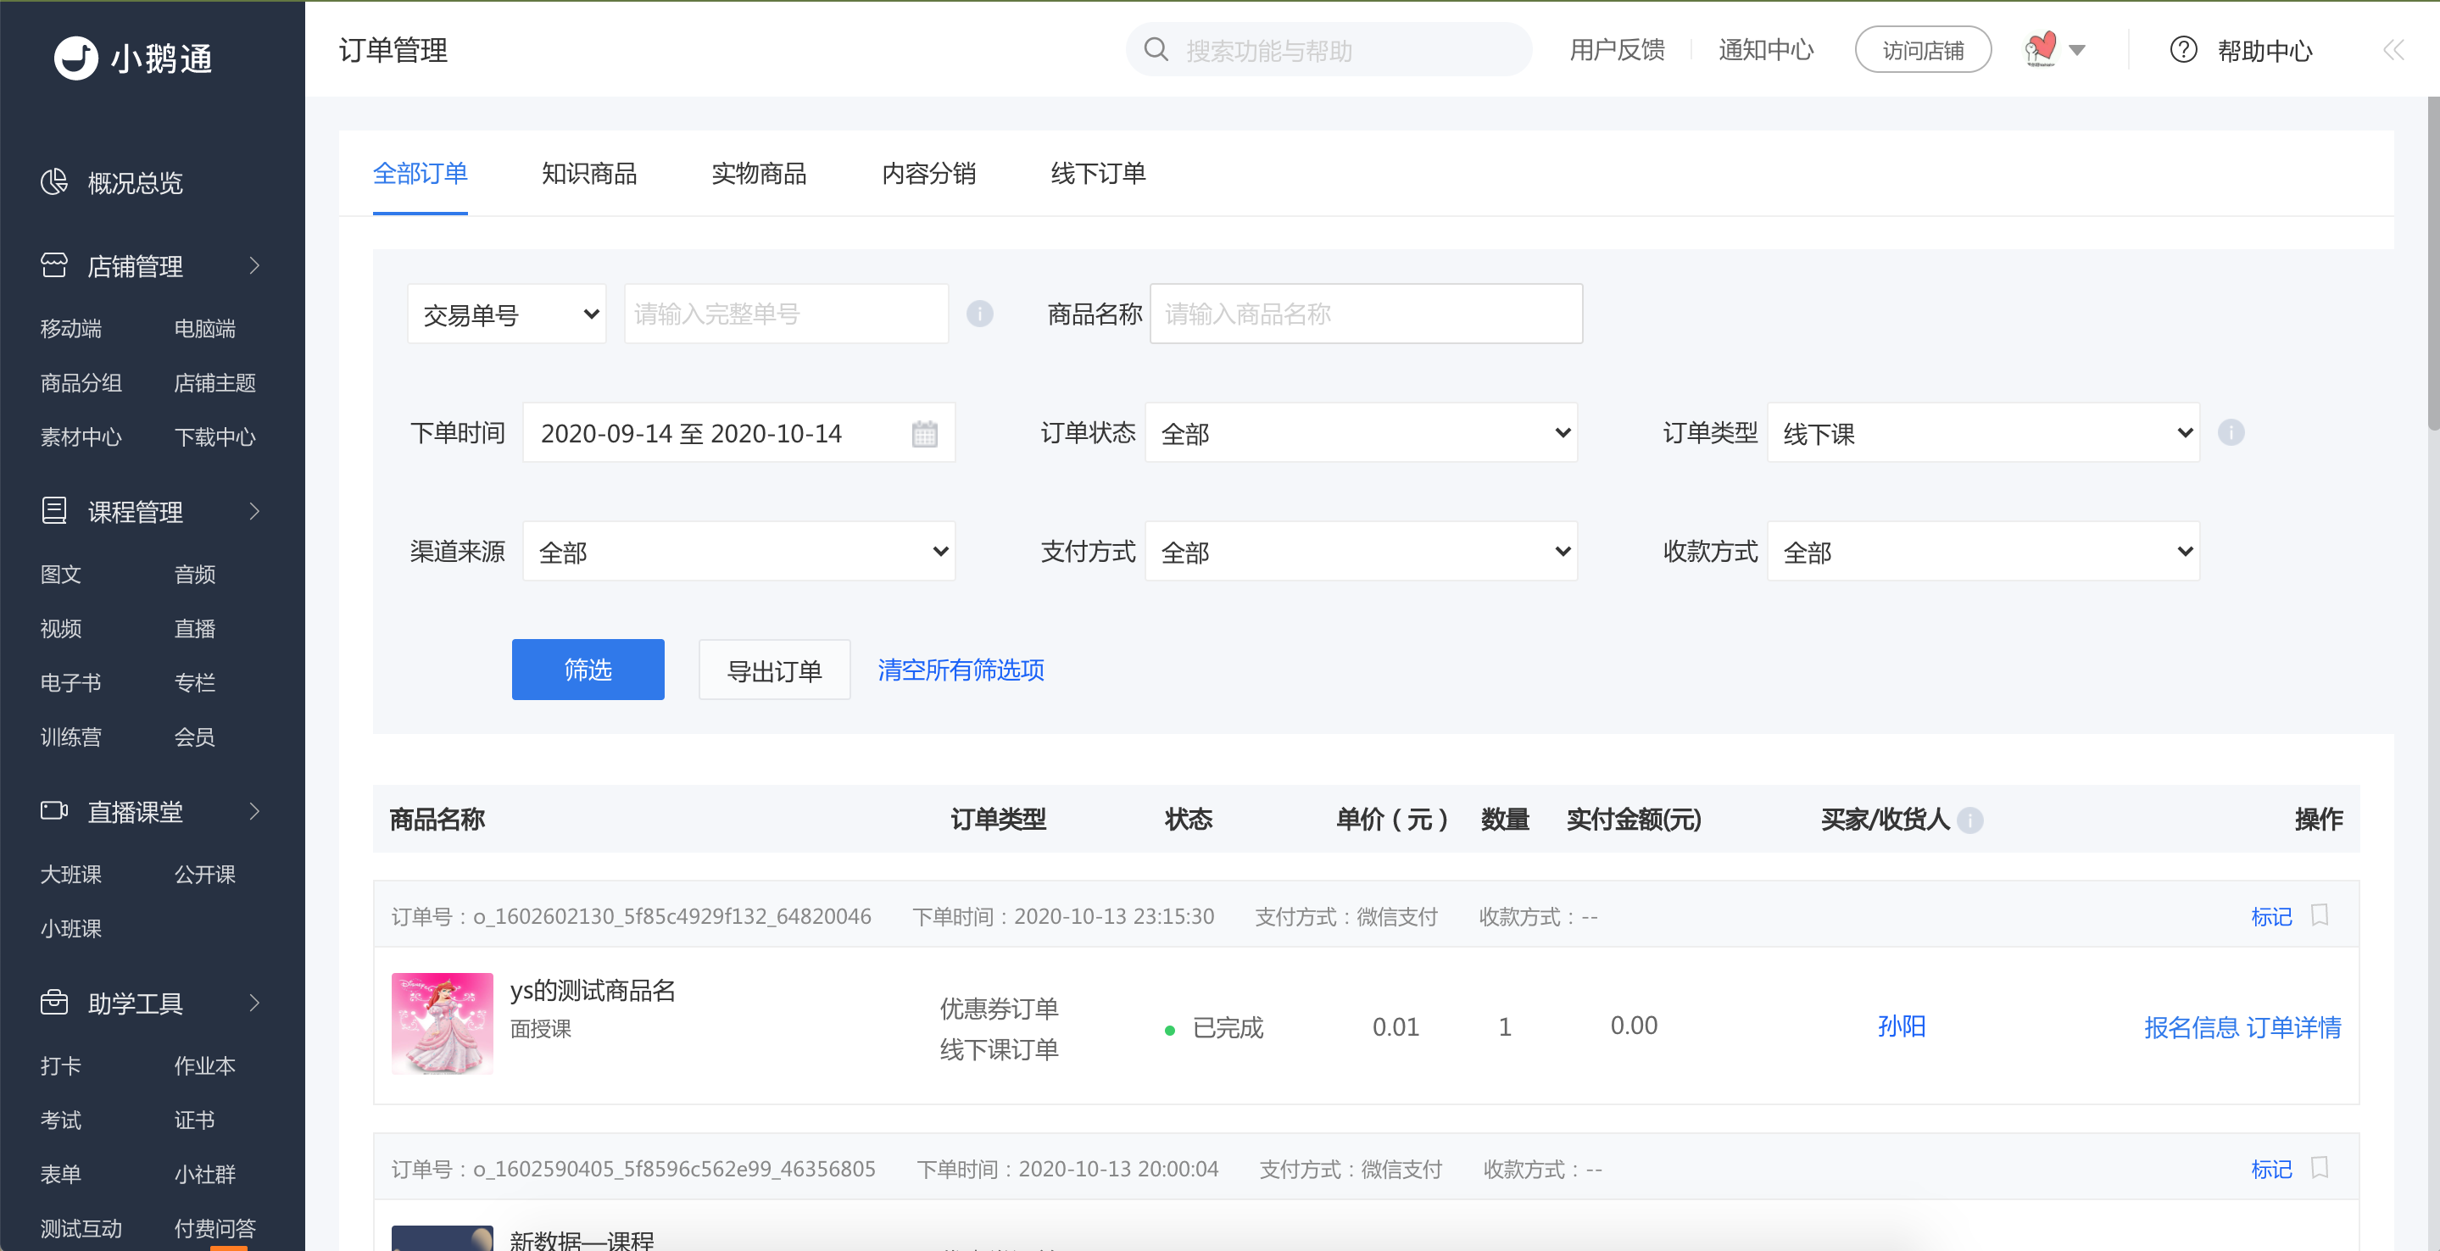Open 电脑端 in sidebar
The height and width of the screenshot is (1251, 2440).
pos(204,329)
